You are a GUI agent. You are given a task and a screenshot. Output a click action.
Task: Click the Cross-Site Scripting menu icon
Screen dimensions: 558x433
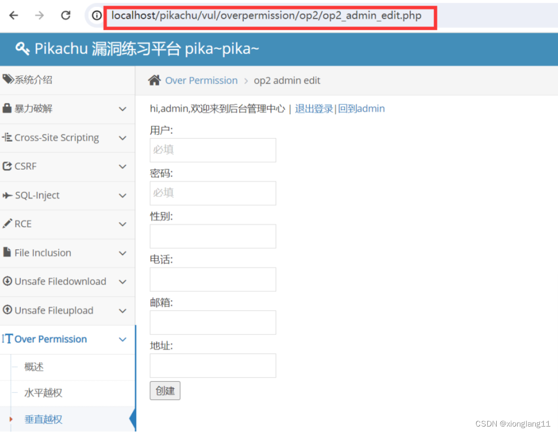click(7, 137)
